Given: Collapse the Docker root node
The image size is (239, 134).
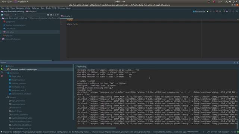Looking at the screenshot, I should [x=4, y=66].
